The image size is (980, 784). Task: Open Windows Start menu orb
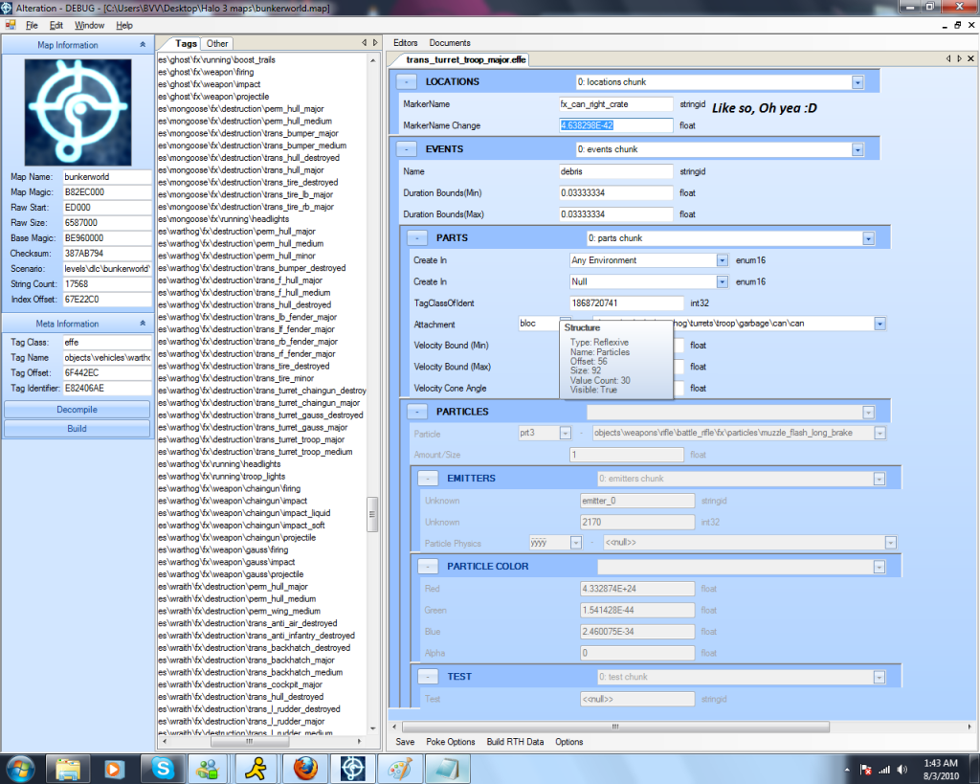click(19, 769)
